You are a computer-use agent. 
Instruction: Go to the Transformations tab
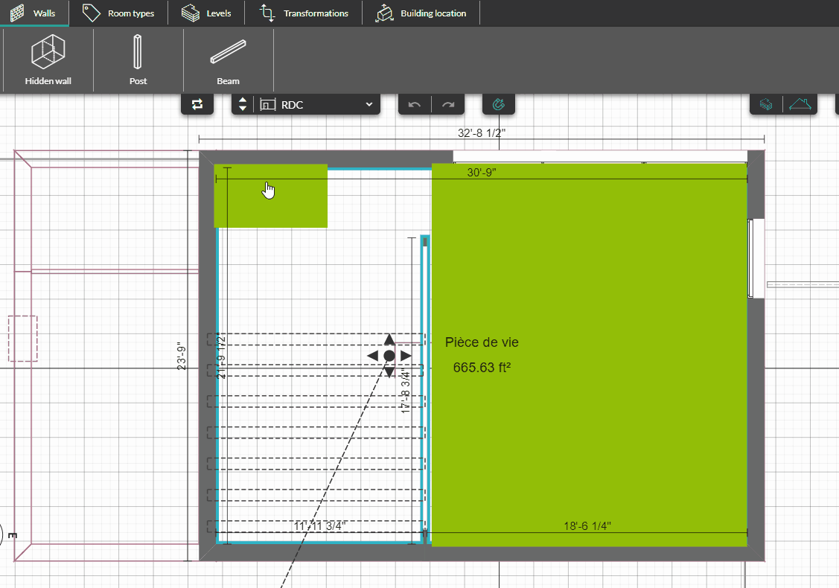point(304,13)
